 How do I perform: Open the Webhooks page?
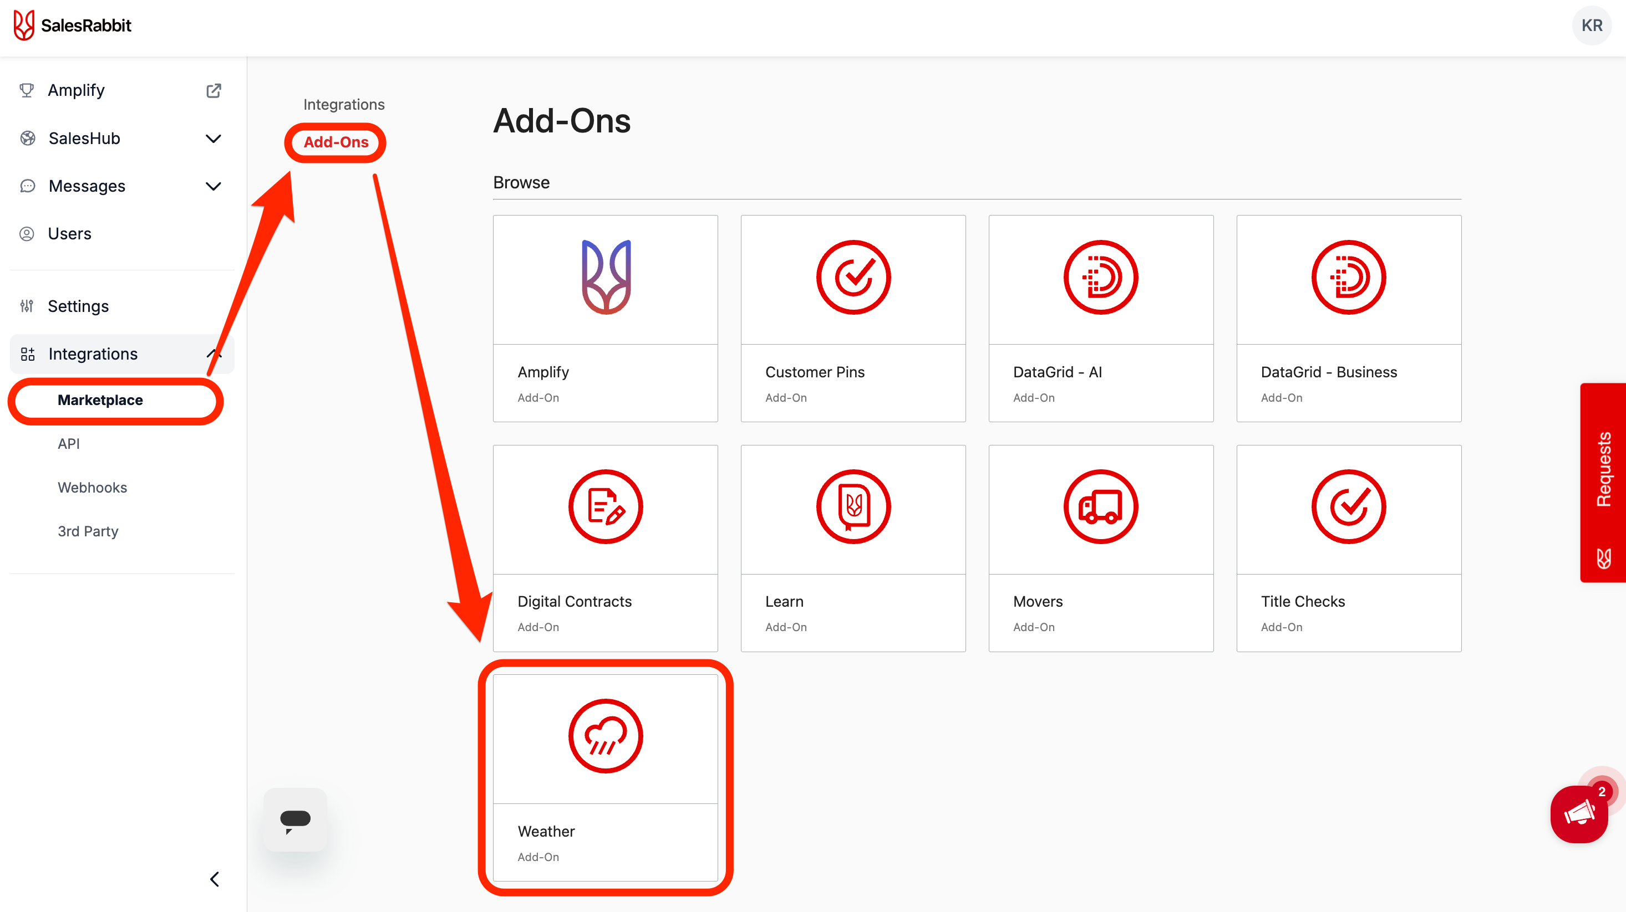coord(92,487)
